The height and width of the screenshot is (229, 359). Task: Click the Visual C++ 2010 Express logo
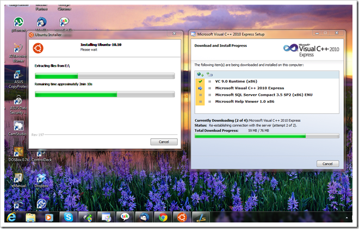pyautogui.click(x=311, y=50)
